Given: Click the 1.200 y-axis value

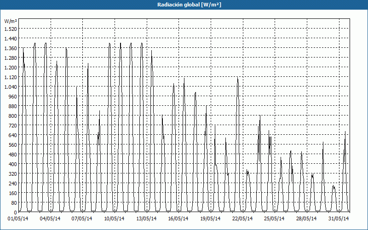Looking at the screenshot, I should point(11,67).
